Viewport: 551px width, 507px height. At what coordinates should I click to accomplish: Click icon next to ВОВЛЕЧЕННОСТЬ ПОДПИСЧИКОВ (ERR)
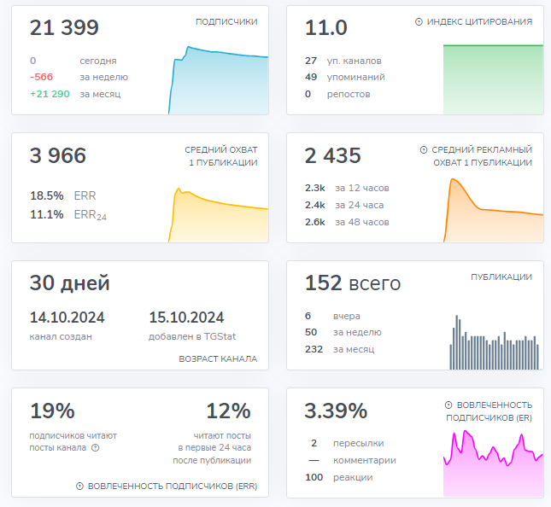tap(79, 486)
